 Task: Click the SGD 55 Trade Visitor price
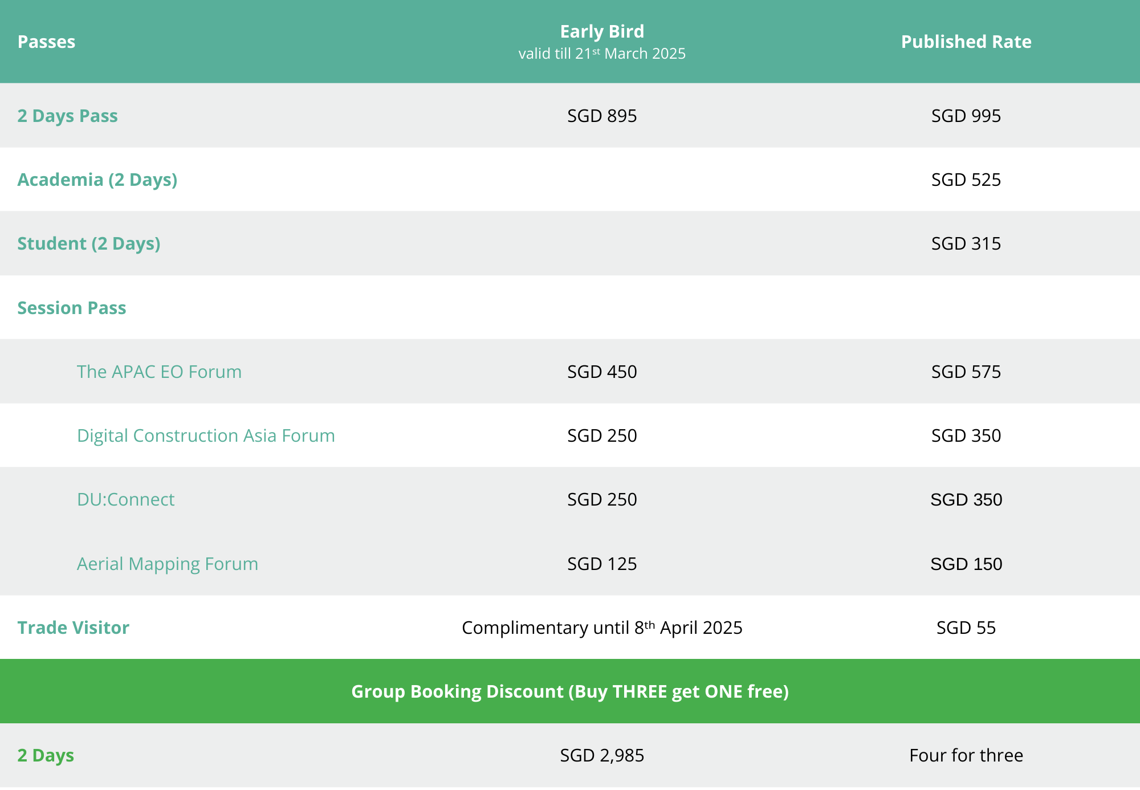coord(966,628)
